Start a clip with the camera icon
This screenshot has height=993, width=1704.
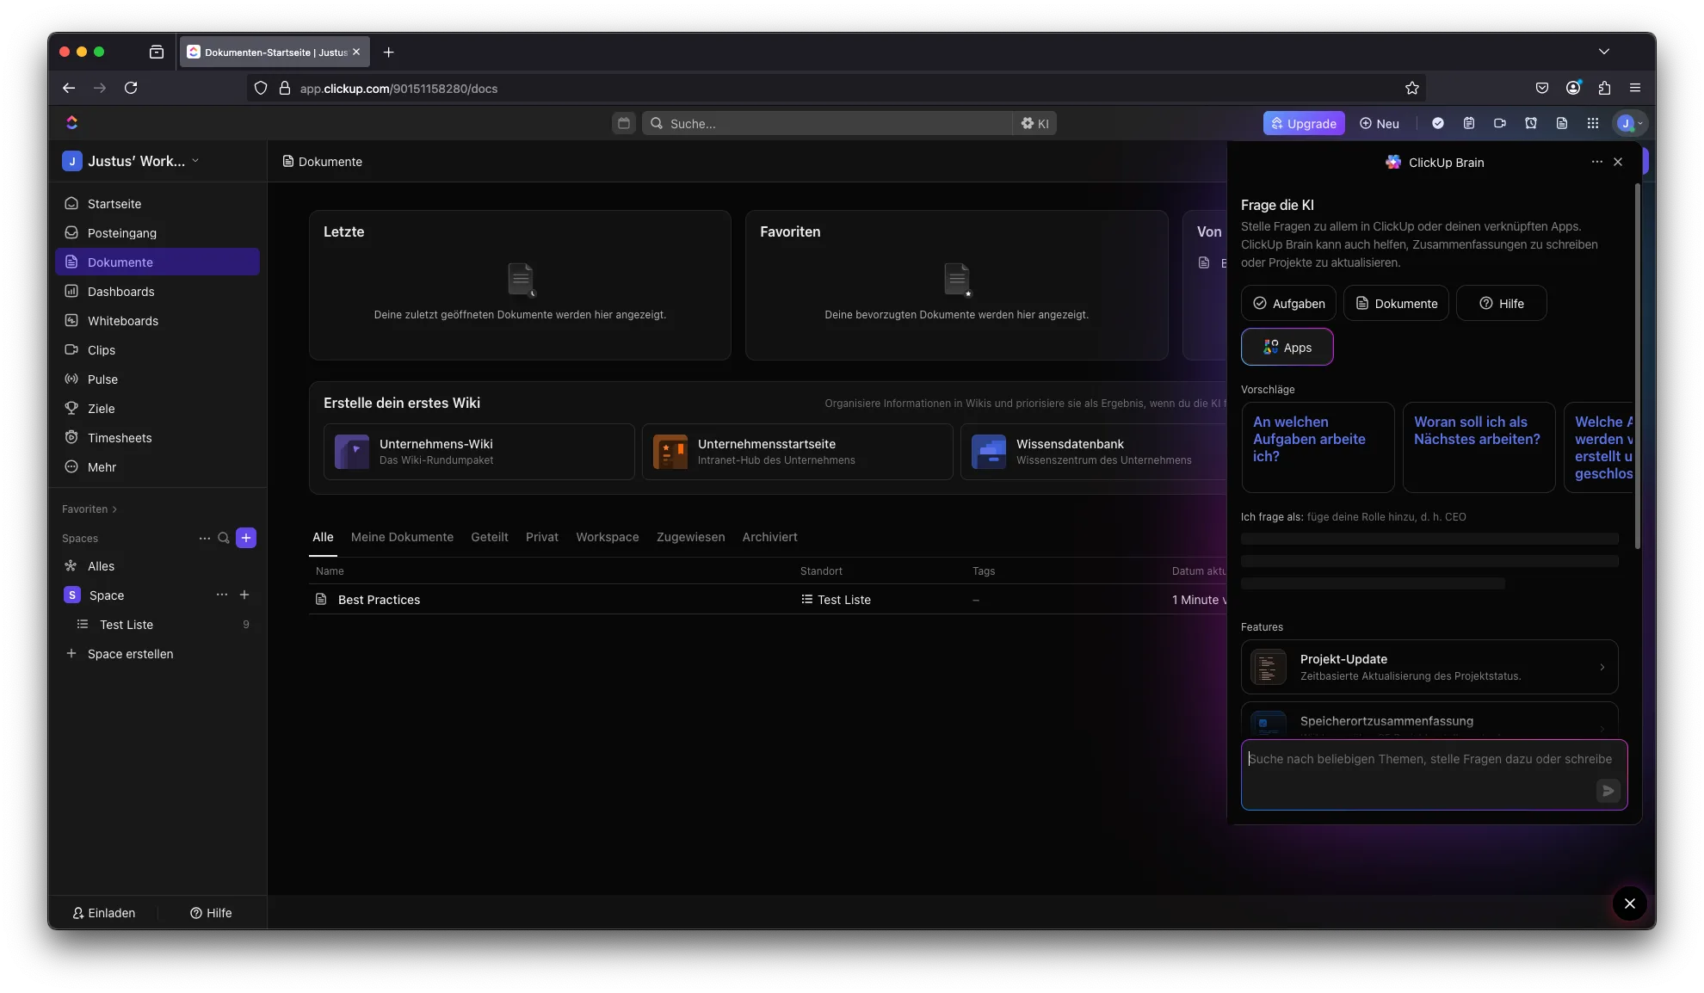tap(1499, 123)
